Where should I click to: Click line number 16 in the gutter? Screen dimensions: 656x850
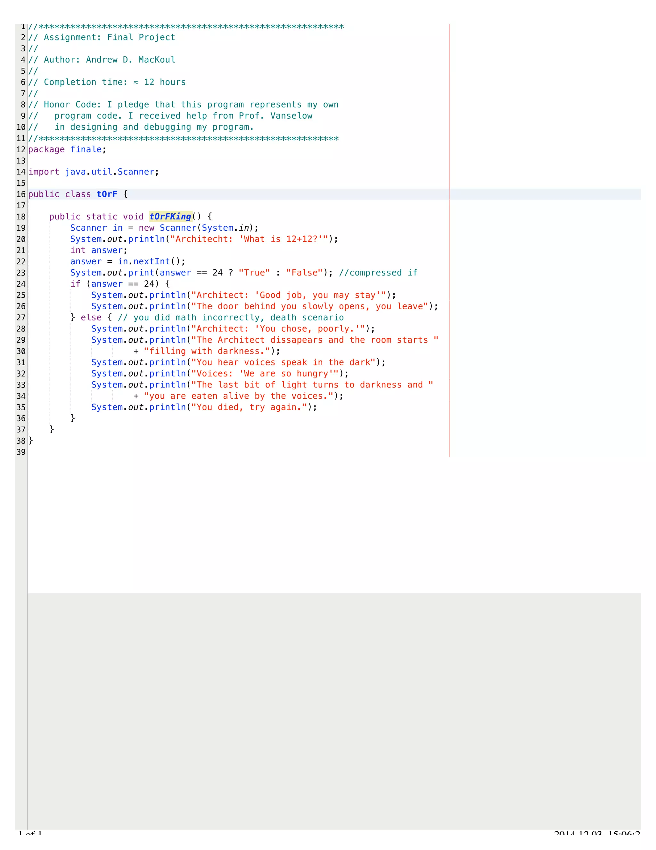click(21, 194)
